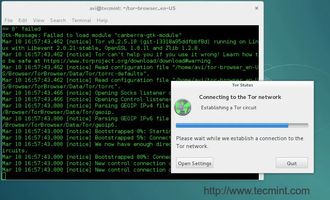Viewport: 330px width, 200px height.
Task: Click the terminal cursor prompt block
Action: coord(4,176)
